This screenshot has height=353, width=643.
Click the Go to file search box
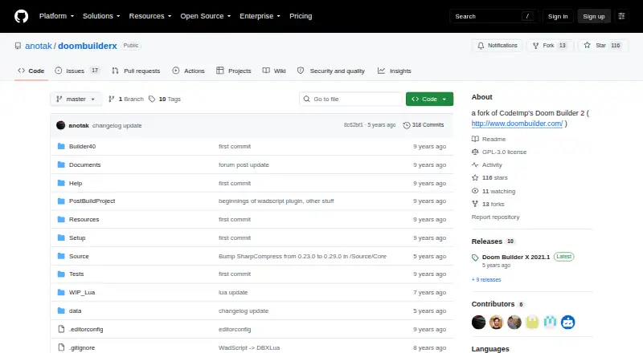point(351,99)
